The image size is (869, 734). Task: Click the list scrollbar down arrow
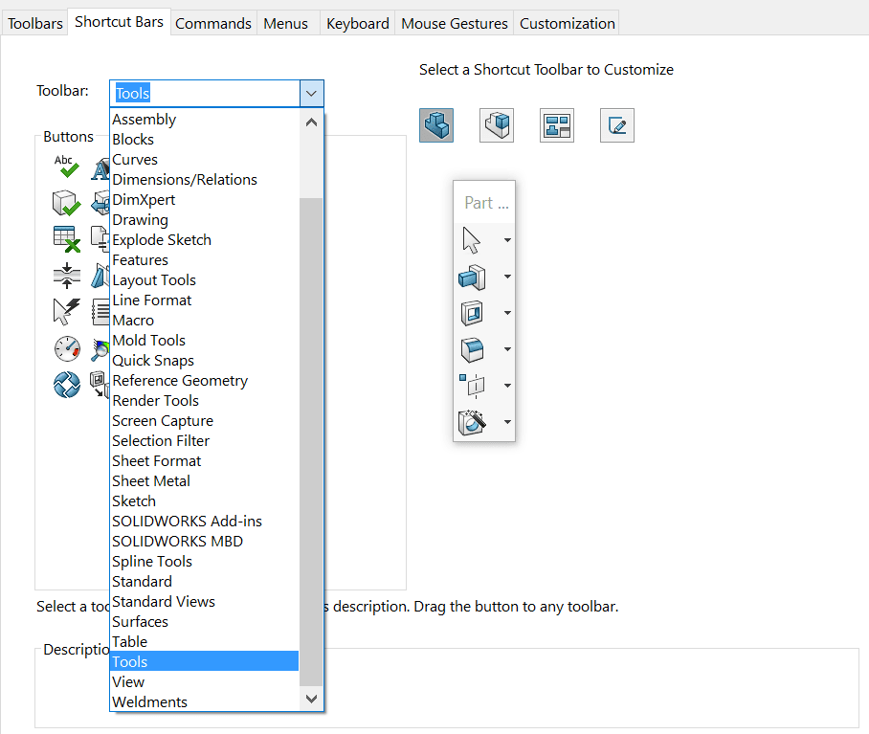(311, 700)
